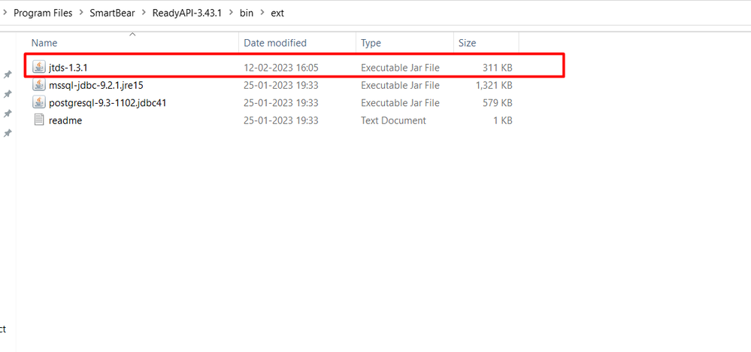Expand the chevron after SmartBear

(x=144, y=13)
